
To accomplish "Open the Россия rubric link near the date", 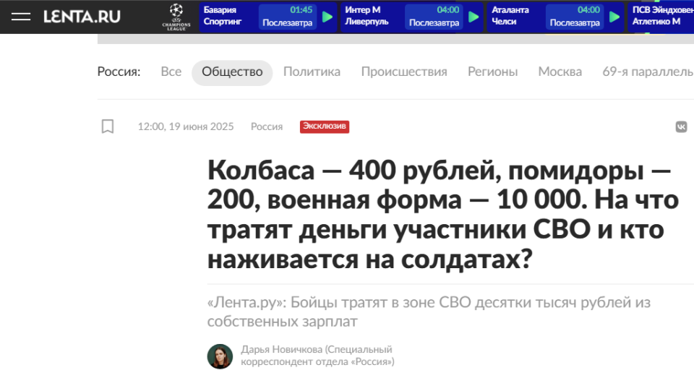I will tap(267, 126).
